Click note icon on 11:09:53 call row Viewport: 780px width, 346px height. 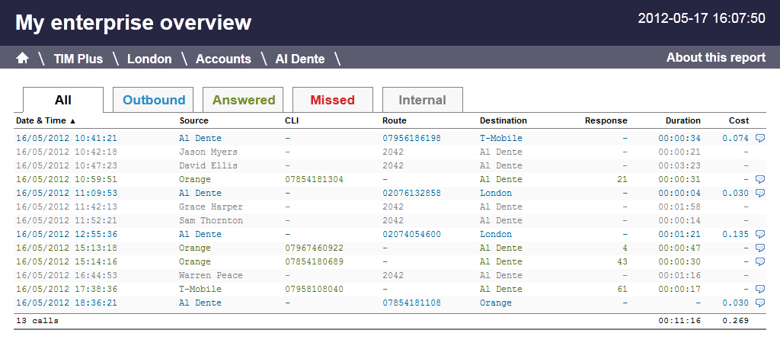pyautogui.click(x=759, y=194)
